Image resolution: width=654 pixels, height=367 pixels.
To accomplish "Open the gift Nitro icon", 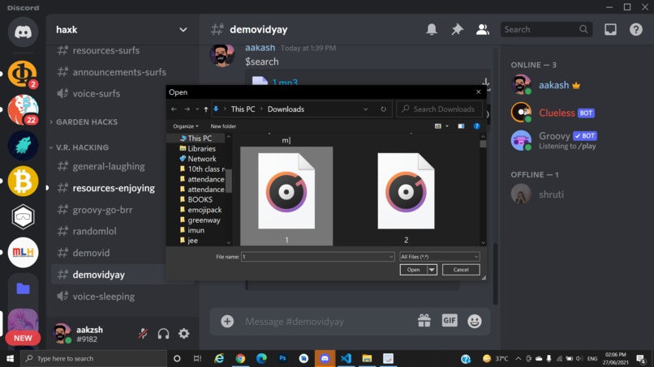I will 424,321.
